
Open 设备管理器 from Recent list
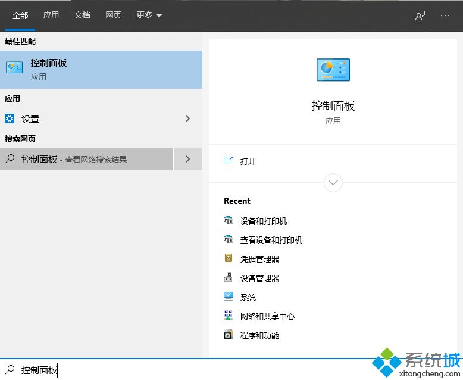coord(259,278)
